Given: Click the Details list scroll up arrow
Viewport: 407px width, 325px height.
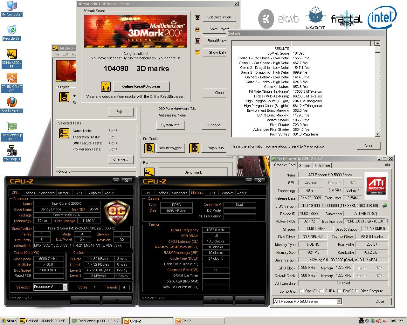Looking at the screenshot, I should 377,43.
